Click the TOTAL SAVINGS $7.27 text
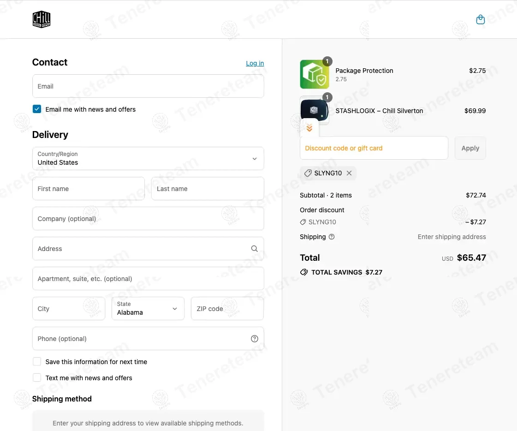Screen dimensions: 517x431 [x=347, y=272]
